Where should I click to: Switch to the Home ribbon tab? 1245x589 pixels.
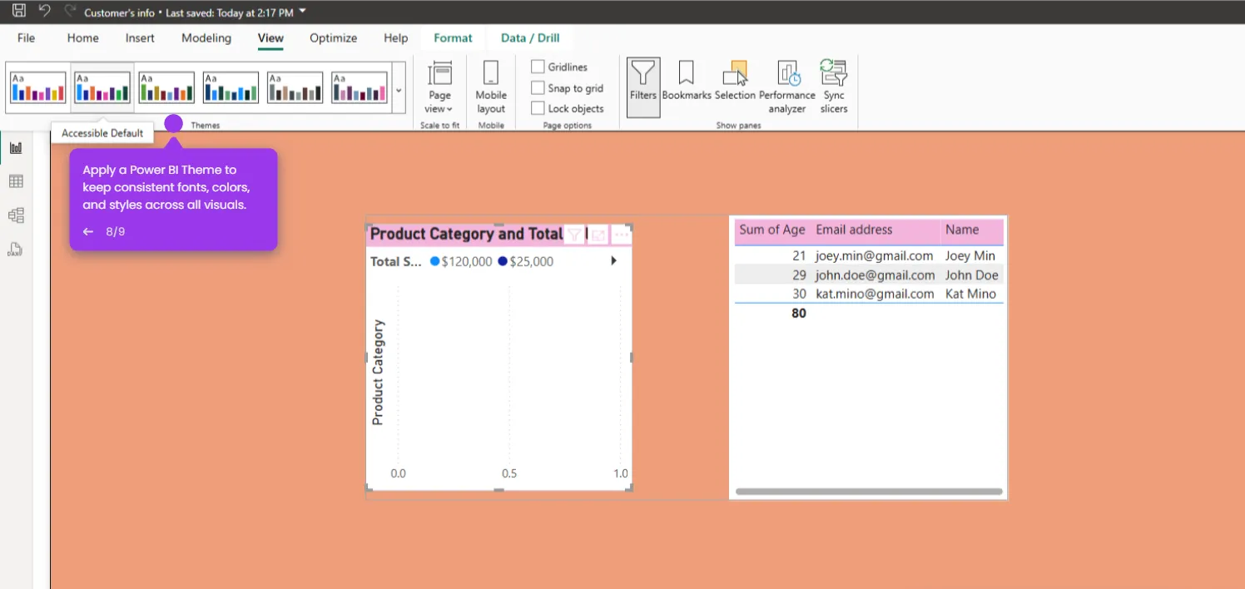(x=83, y=38)
